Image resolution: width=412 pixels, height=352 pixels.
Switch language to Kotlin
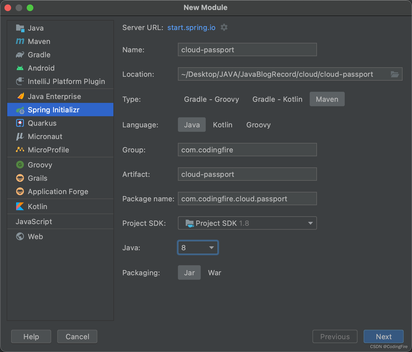pos(222,125)
